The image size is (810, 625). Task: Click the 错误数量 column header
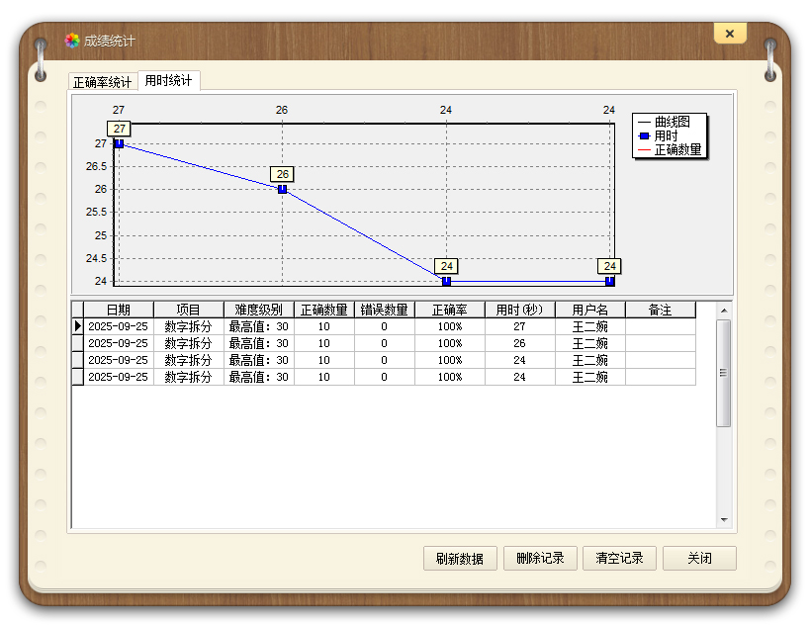385,310
